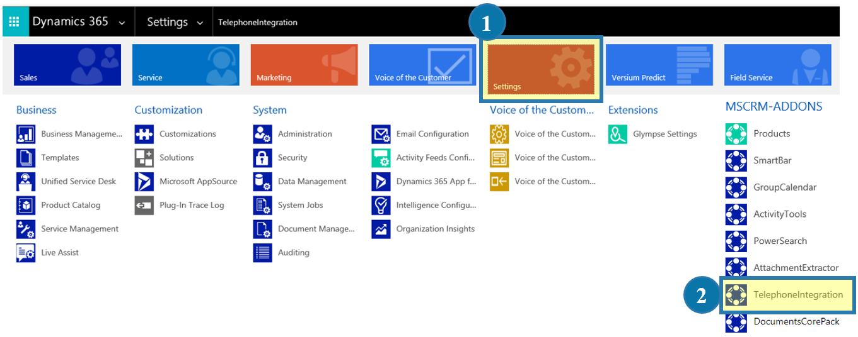Expand the Dynamics 365 dropdown chevron

[122, 23]
